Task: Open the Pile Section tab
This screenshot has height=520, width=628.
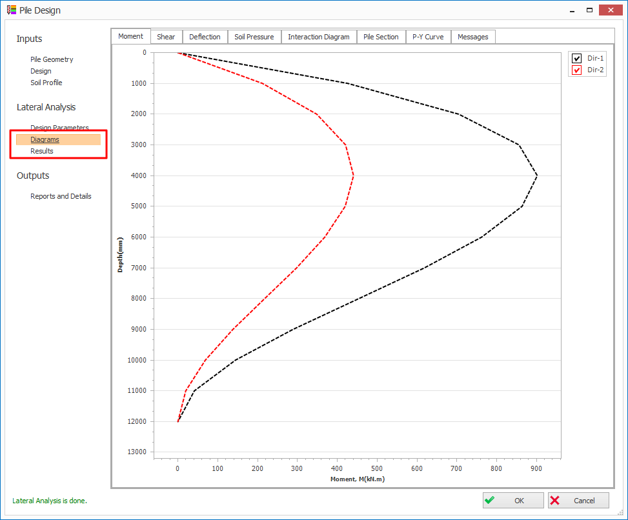Action: click(381, 37)
